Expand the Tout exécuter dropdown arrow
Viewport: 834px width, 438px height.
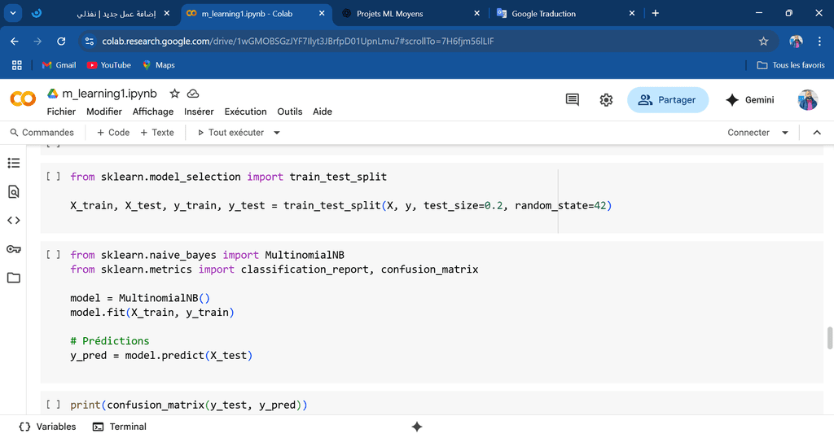(277, 133)
